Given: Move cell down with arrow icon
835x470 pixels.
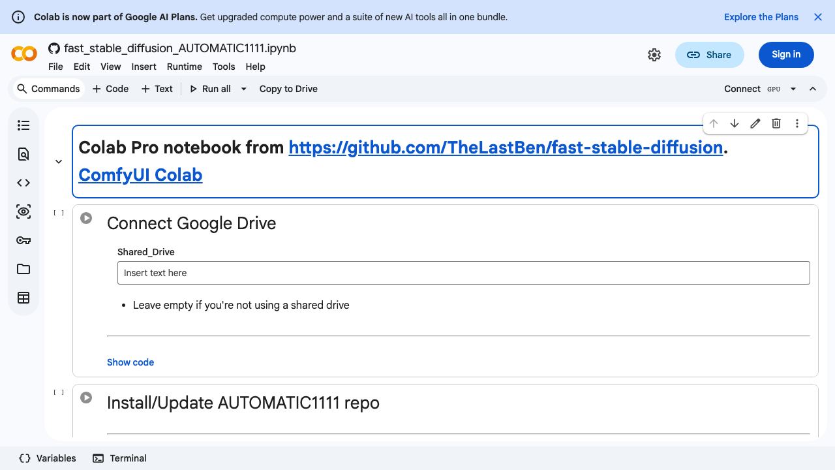Looking at the screenshot, I should pos(735,123).
